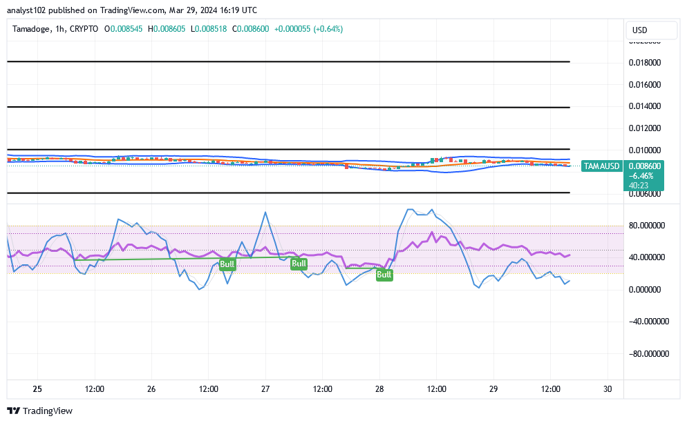Screen dimensions: 687x423
Task: Click the 0.012000 price axis label
Action: click(645, 128)
